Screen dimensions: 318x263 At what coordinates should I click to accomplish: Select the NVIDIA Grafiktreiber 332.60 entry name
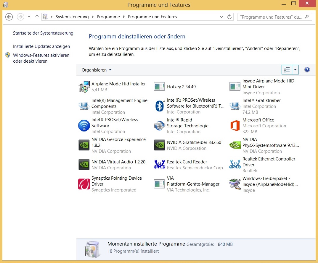click(194, 142)
